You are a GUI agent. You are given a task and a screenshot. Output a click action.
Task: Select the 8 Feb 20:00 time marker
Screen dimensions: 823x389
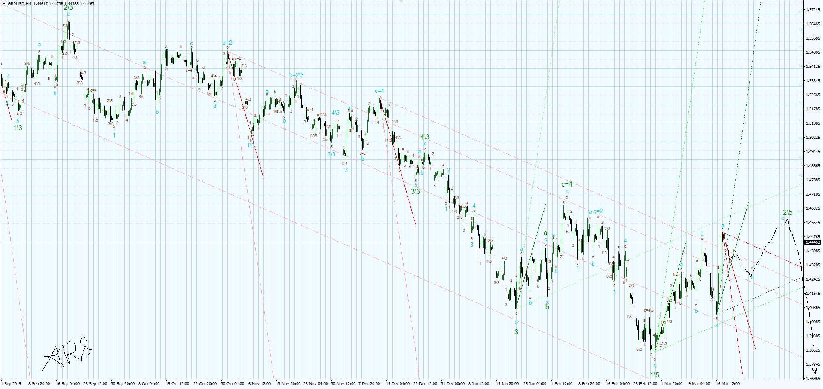point(589,383)
